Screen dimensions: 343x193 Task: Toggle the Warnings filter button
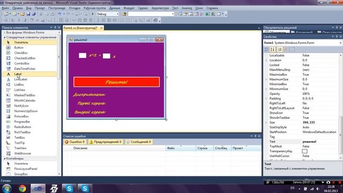[106, 142]
